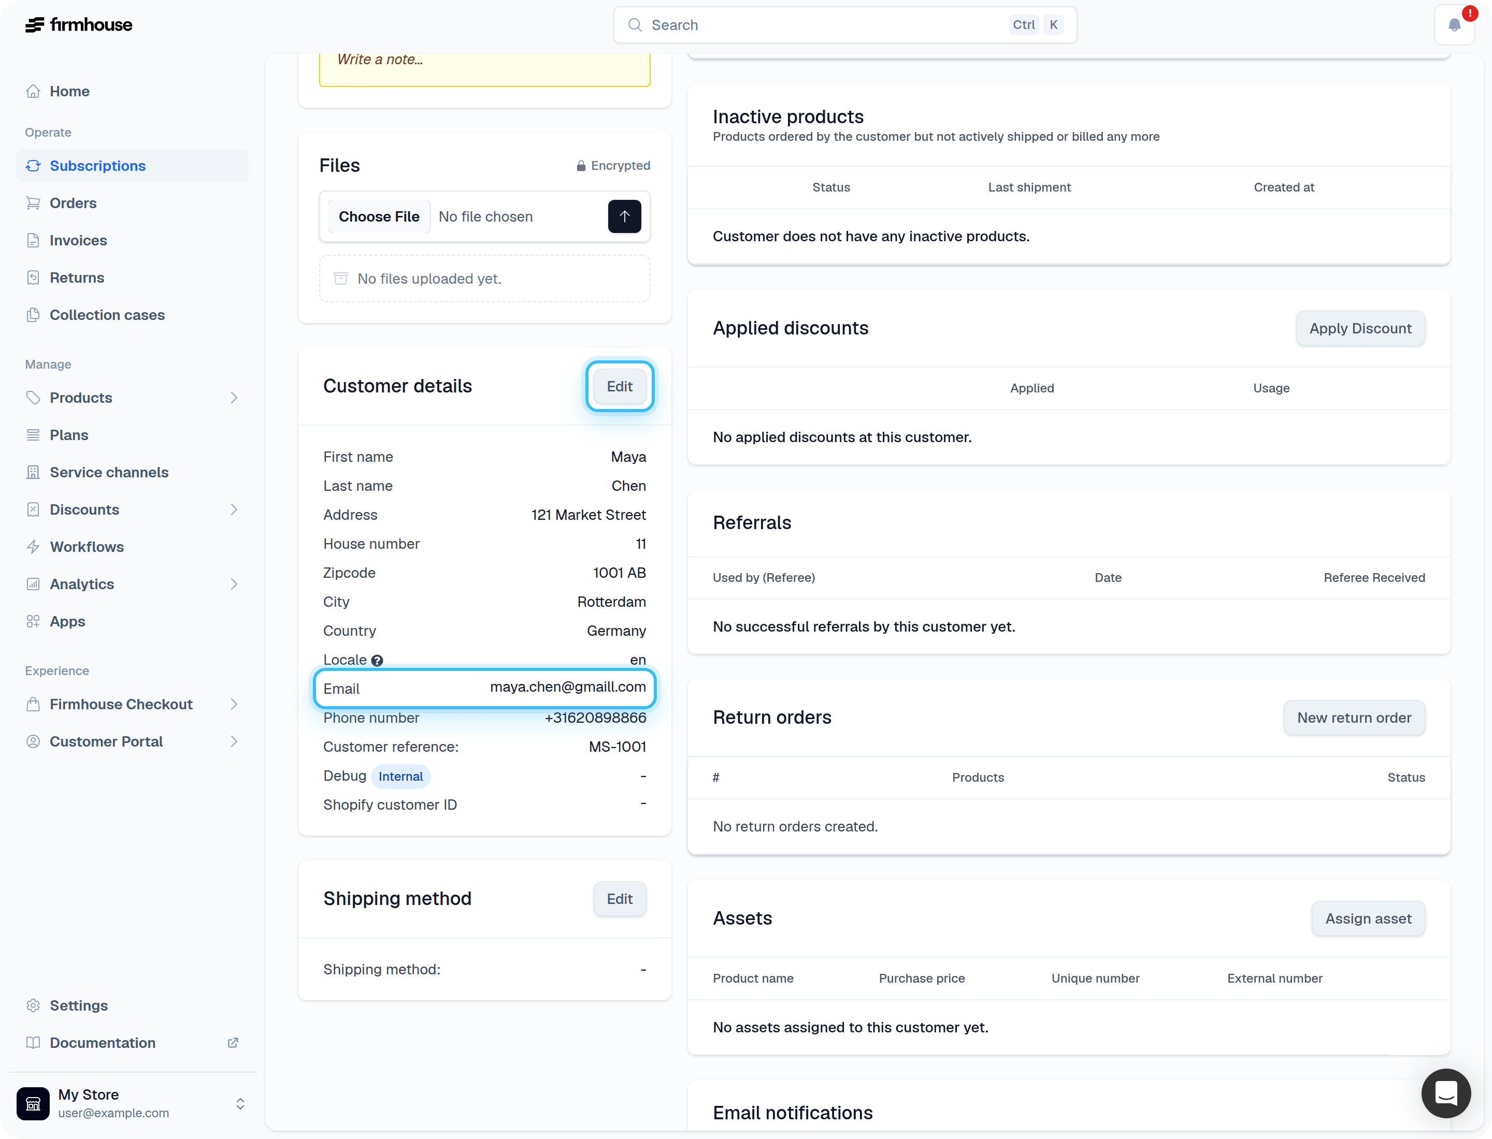1492x1139 pixels.
Task: Open Orders in the sidebar
Action: point(132,203)
